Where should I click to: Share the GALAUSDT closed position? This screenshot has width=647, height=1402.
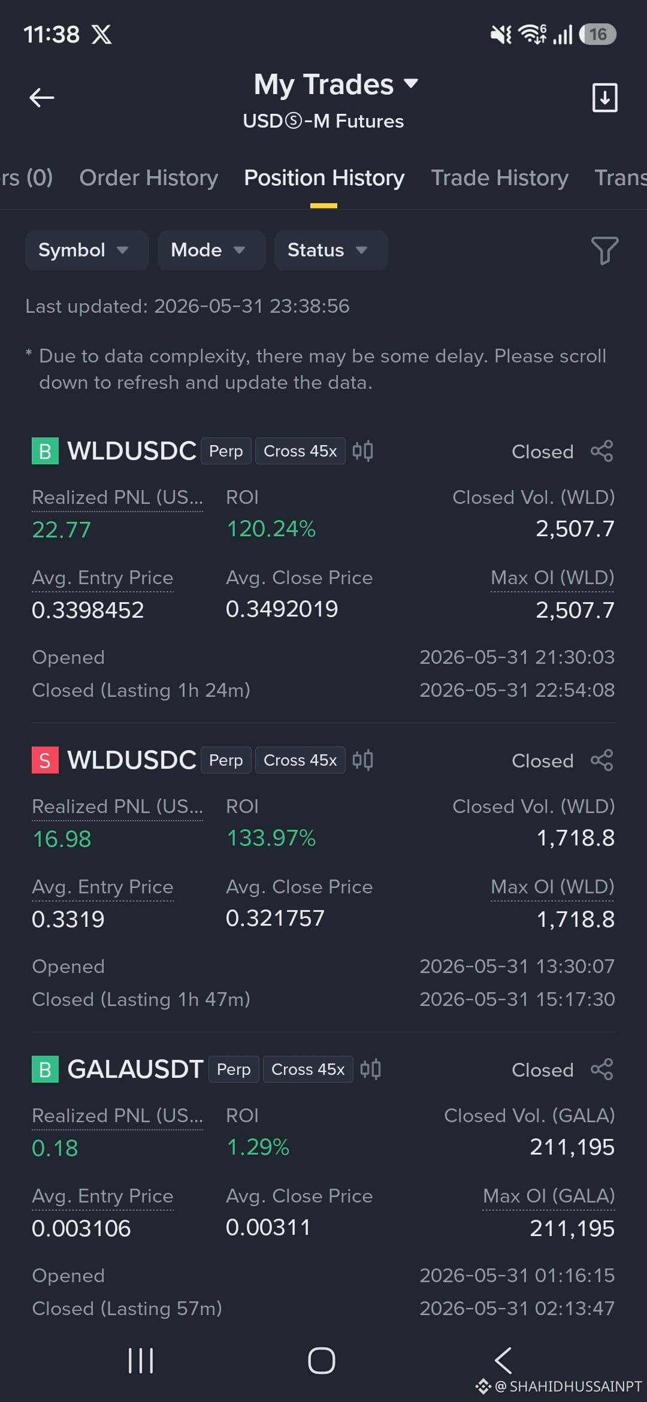coord(601,1069)
